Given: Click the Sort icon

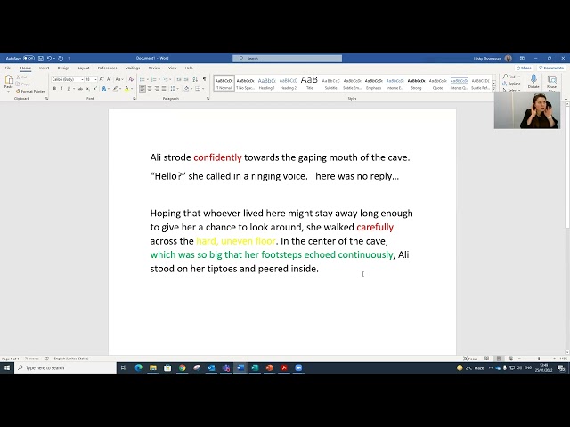Looking at the screenshot, I should pos(195,79).
